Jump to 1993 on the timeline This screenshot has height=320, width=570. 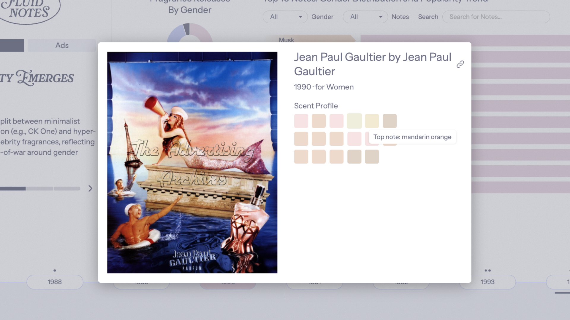pos(487,282)
